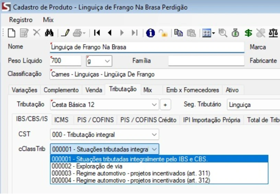This screenshot has height=194, width=280.
Task: Click the printer icon
Action: [77, 33]
